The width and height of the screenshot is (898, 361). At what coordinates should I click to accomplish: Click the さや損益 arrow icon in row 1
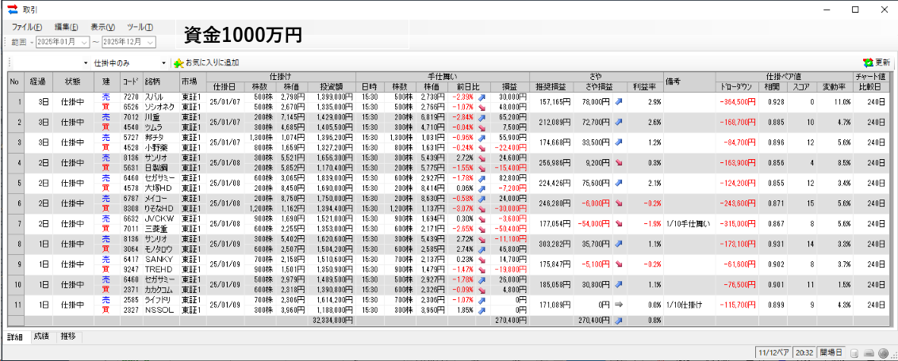619,101
